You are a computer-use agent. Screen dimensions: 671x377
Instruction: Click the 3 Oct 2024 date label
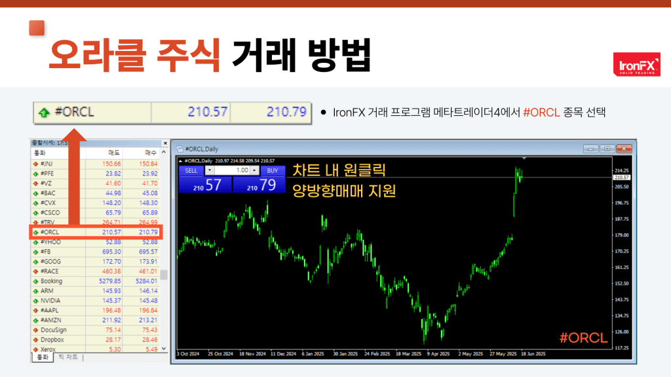coord(188,354)
